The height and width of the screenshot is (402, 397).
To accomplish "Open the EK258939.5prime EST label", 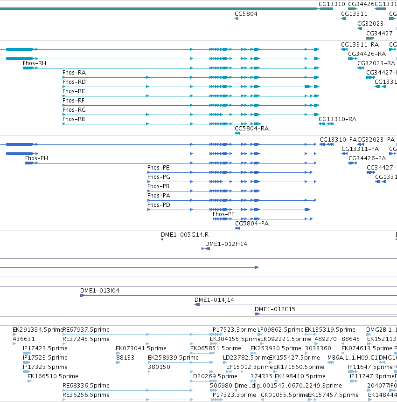I will pos(173,358).
